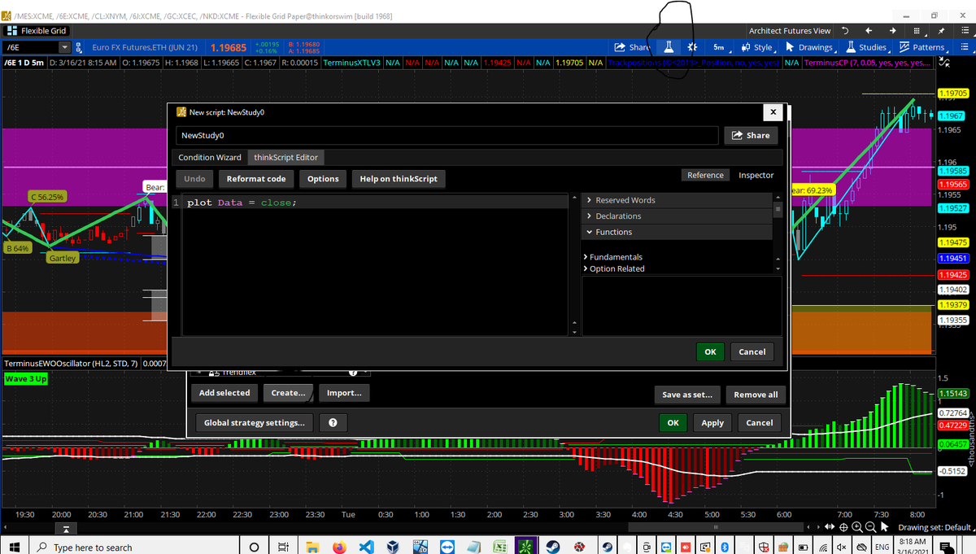Close the New script dialog

pos(773,111)
